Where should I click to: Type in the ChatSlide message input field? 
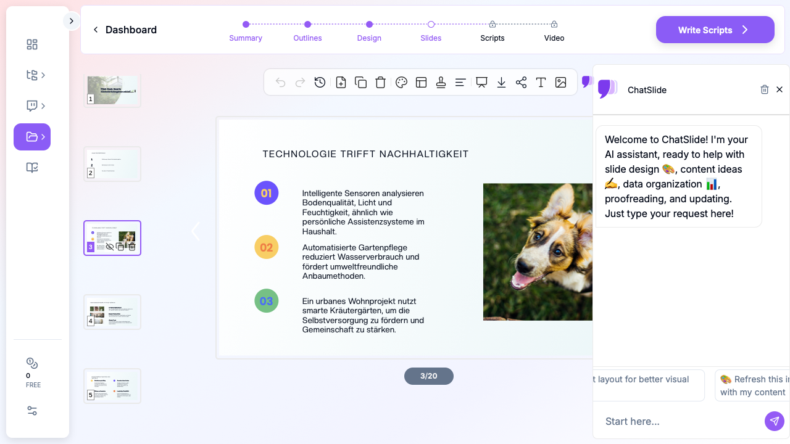pos(679,421)
